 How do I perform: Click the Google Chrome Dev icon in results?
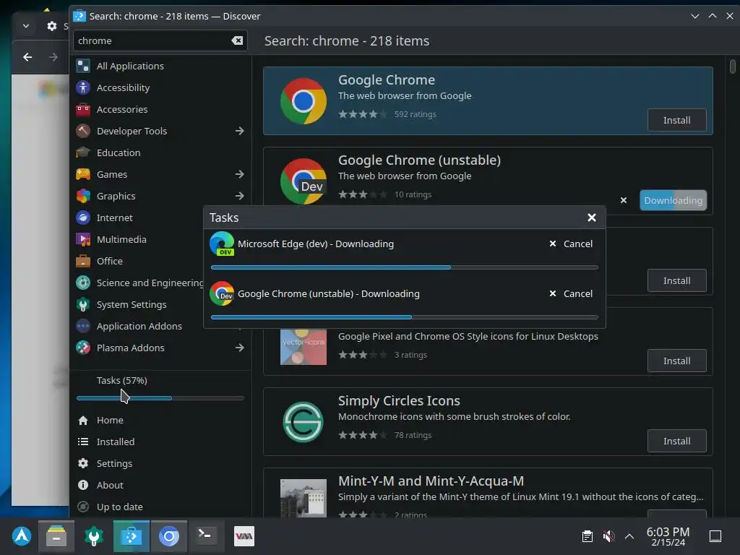[x=304, y=181]
